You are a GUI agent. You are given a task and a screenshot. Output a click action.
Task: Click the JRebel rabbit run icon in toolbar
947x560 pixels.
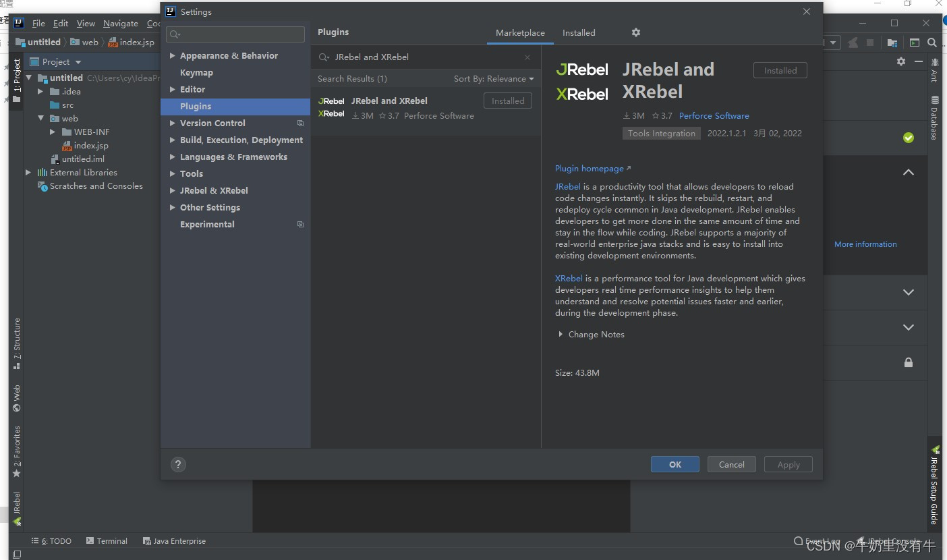853,43
